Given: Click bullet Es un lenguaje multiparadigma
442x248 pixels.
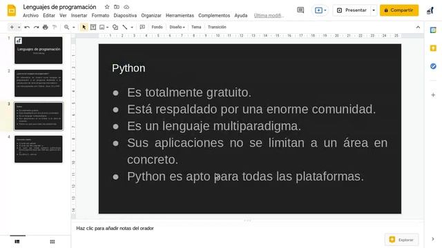Looking at the screenshot, I should click(214, 126).
